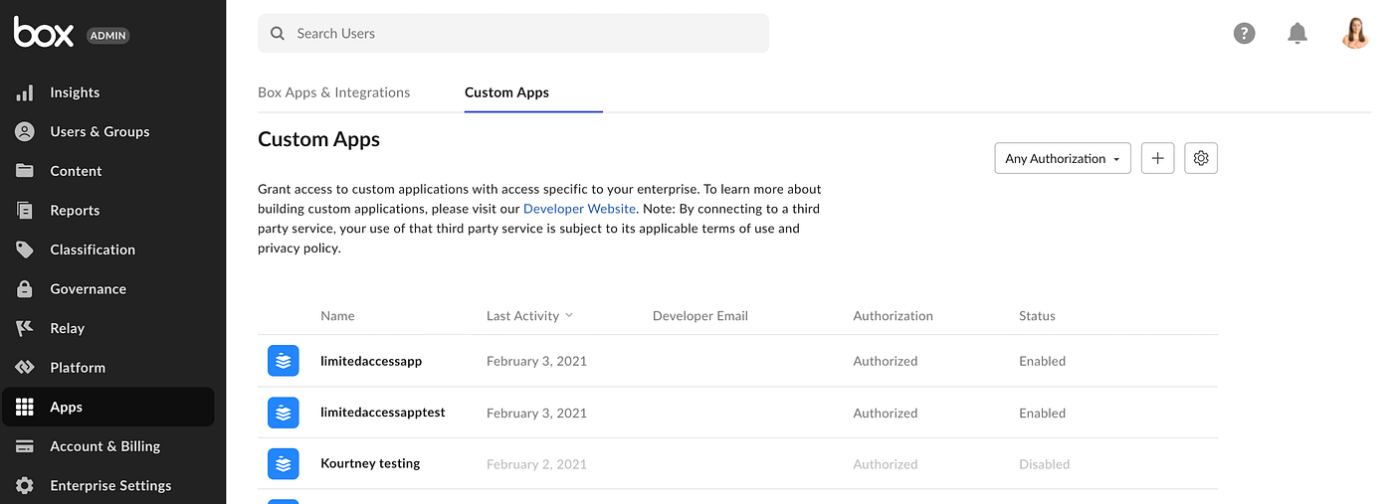Click the limitedaccessapptest app icon
Image resolution: width=1393 pixels, height=504 pixels.
[x=284, y=413]
